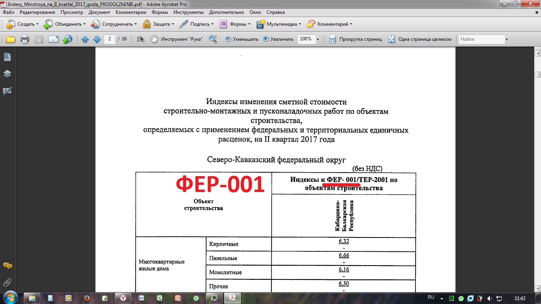This screenshot has width=541, height=304.
Task: Switch to Adobe Acrobat taskbar button
Action: coord(232,298)
